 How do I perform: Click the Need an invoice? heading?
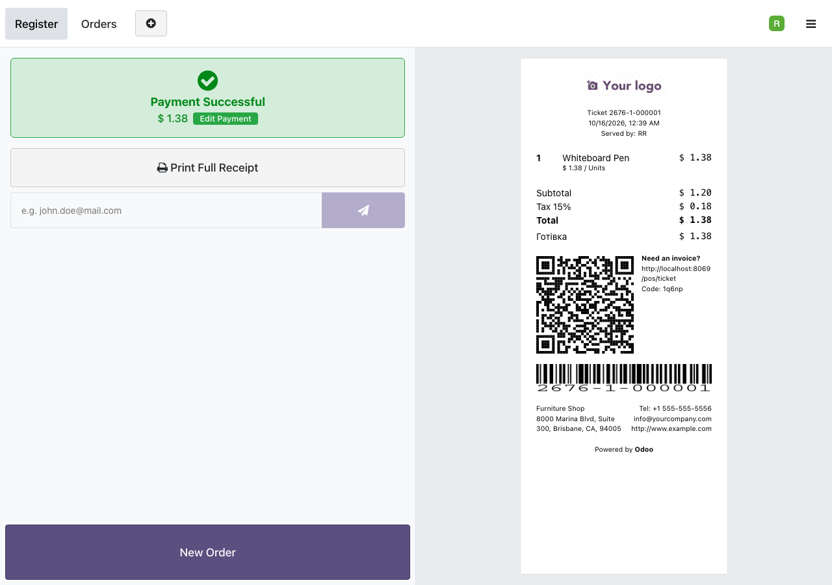pyautogui.click(x=671, y=258)
